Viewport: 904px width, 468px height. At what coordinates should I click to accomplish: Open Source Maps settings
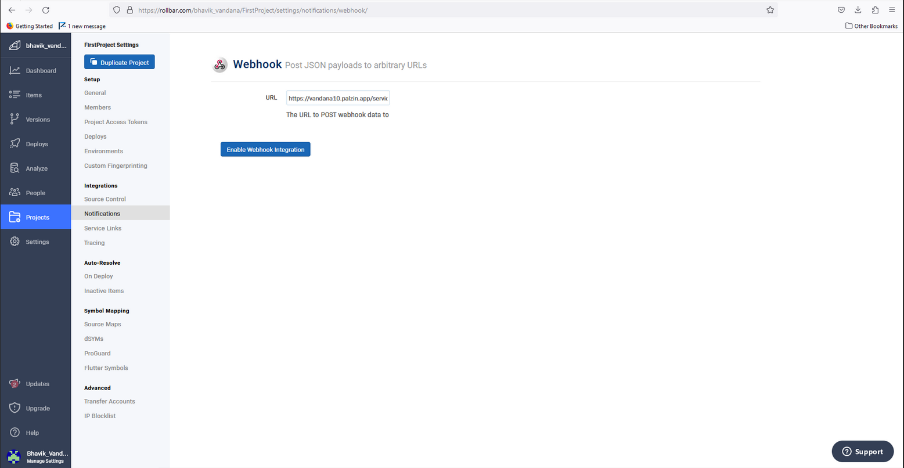point(103,324)
